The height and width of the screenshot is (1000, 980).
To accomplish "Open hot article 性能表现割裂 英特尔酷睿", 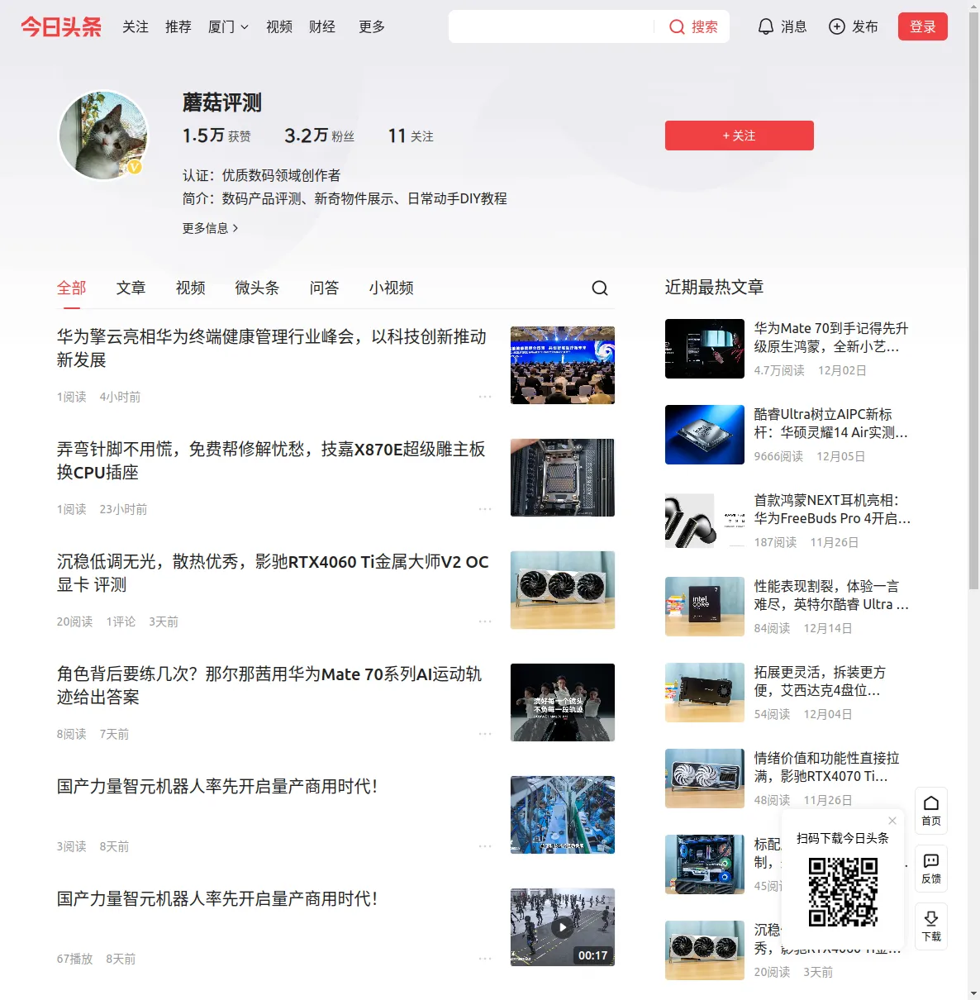I will 830,595.
